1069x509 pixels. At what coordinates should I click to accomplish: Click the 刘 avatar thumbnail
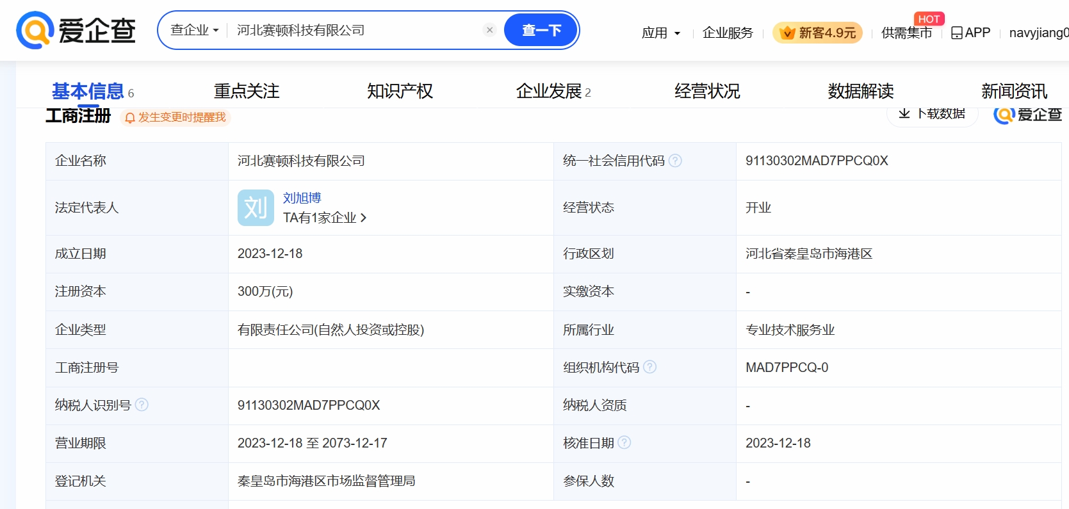click(256, 207)
